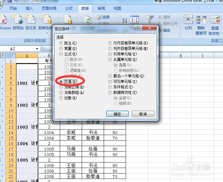Select row 14 header
The height and width of the screenshot is (182, 223).
click(11, 133)
